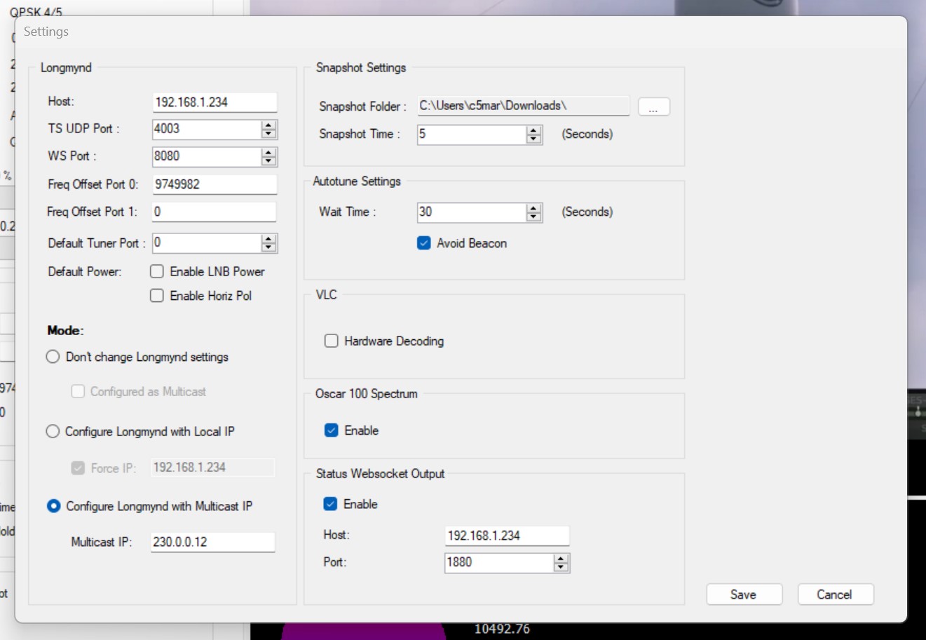
Task: Enable LNB Power checkbox
Action: 158,271
